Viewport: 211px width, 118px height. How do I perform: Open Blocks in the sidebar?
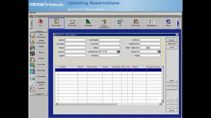[x=39, y=53]
